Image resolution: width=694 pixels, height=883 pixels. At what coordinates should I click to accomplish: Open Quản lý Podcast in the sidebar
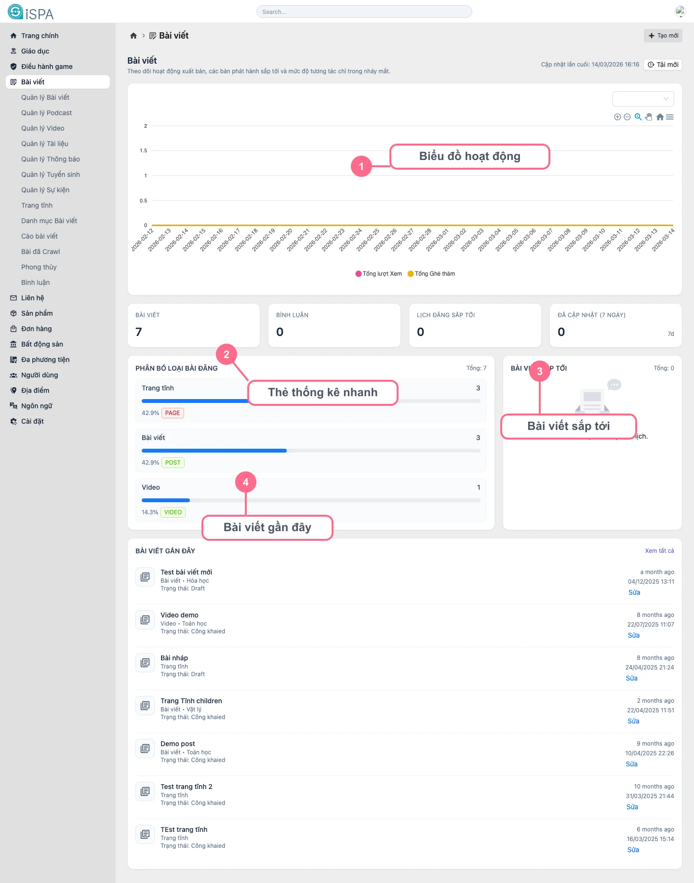(46, 113)
